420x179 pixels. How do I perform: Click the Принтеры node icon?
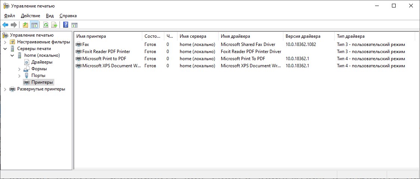click(x=27, y=82)
